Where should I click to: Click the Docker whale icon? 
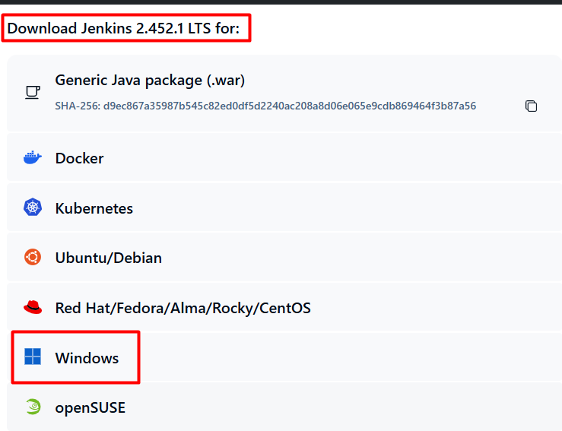click(33, 157)
